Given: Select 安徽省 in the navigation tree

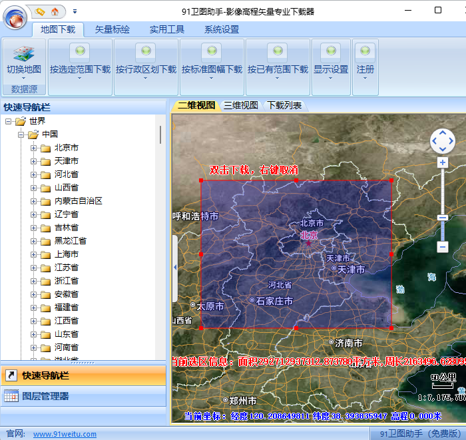Looking at the screenshot, I should [x=67, y=294].
